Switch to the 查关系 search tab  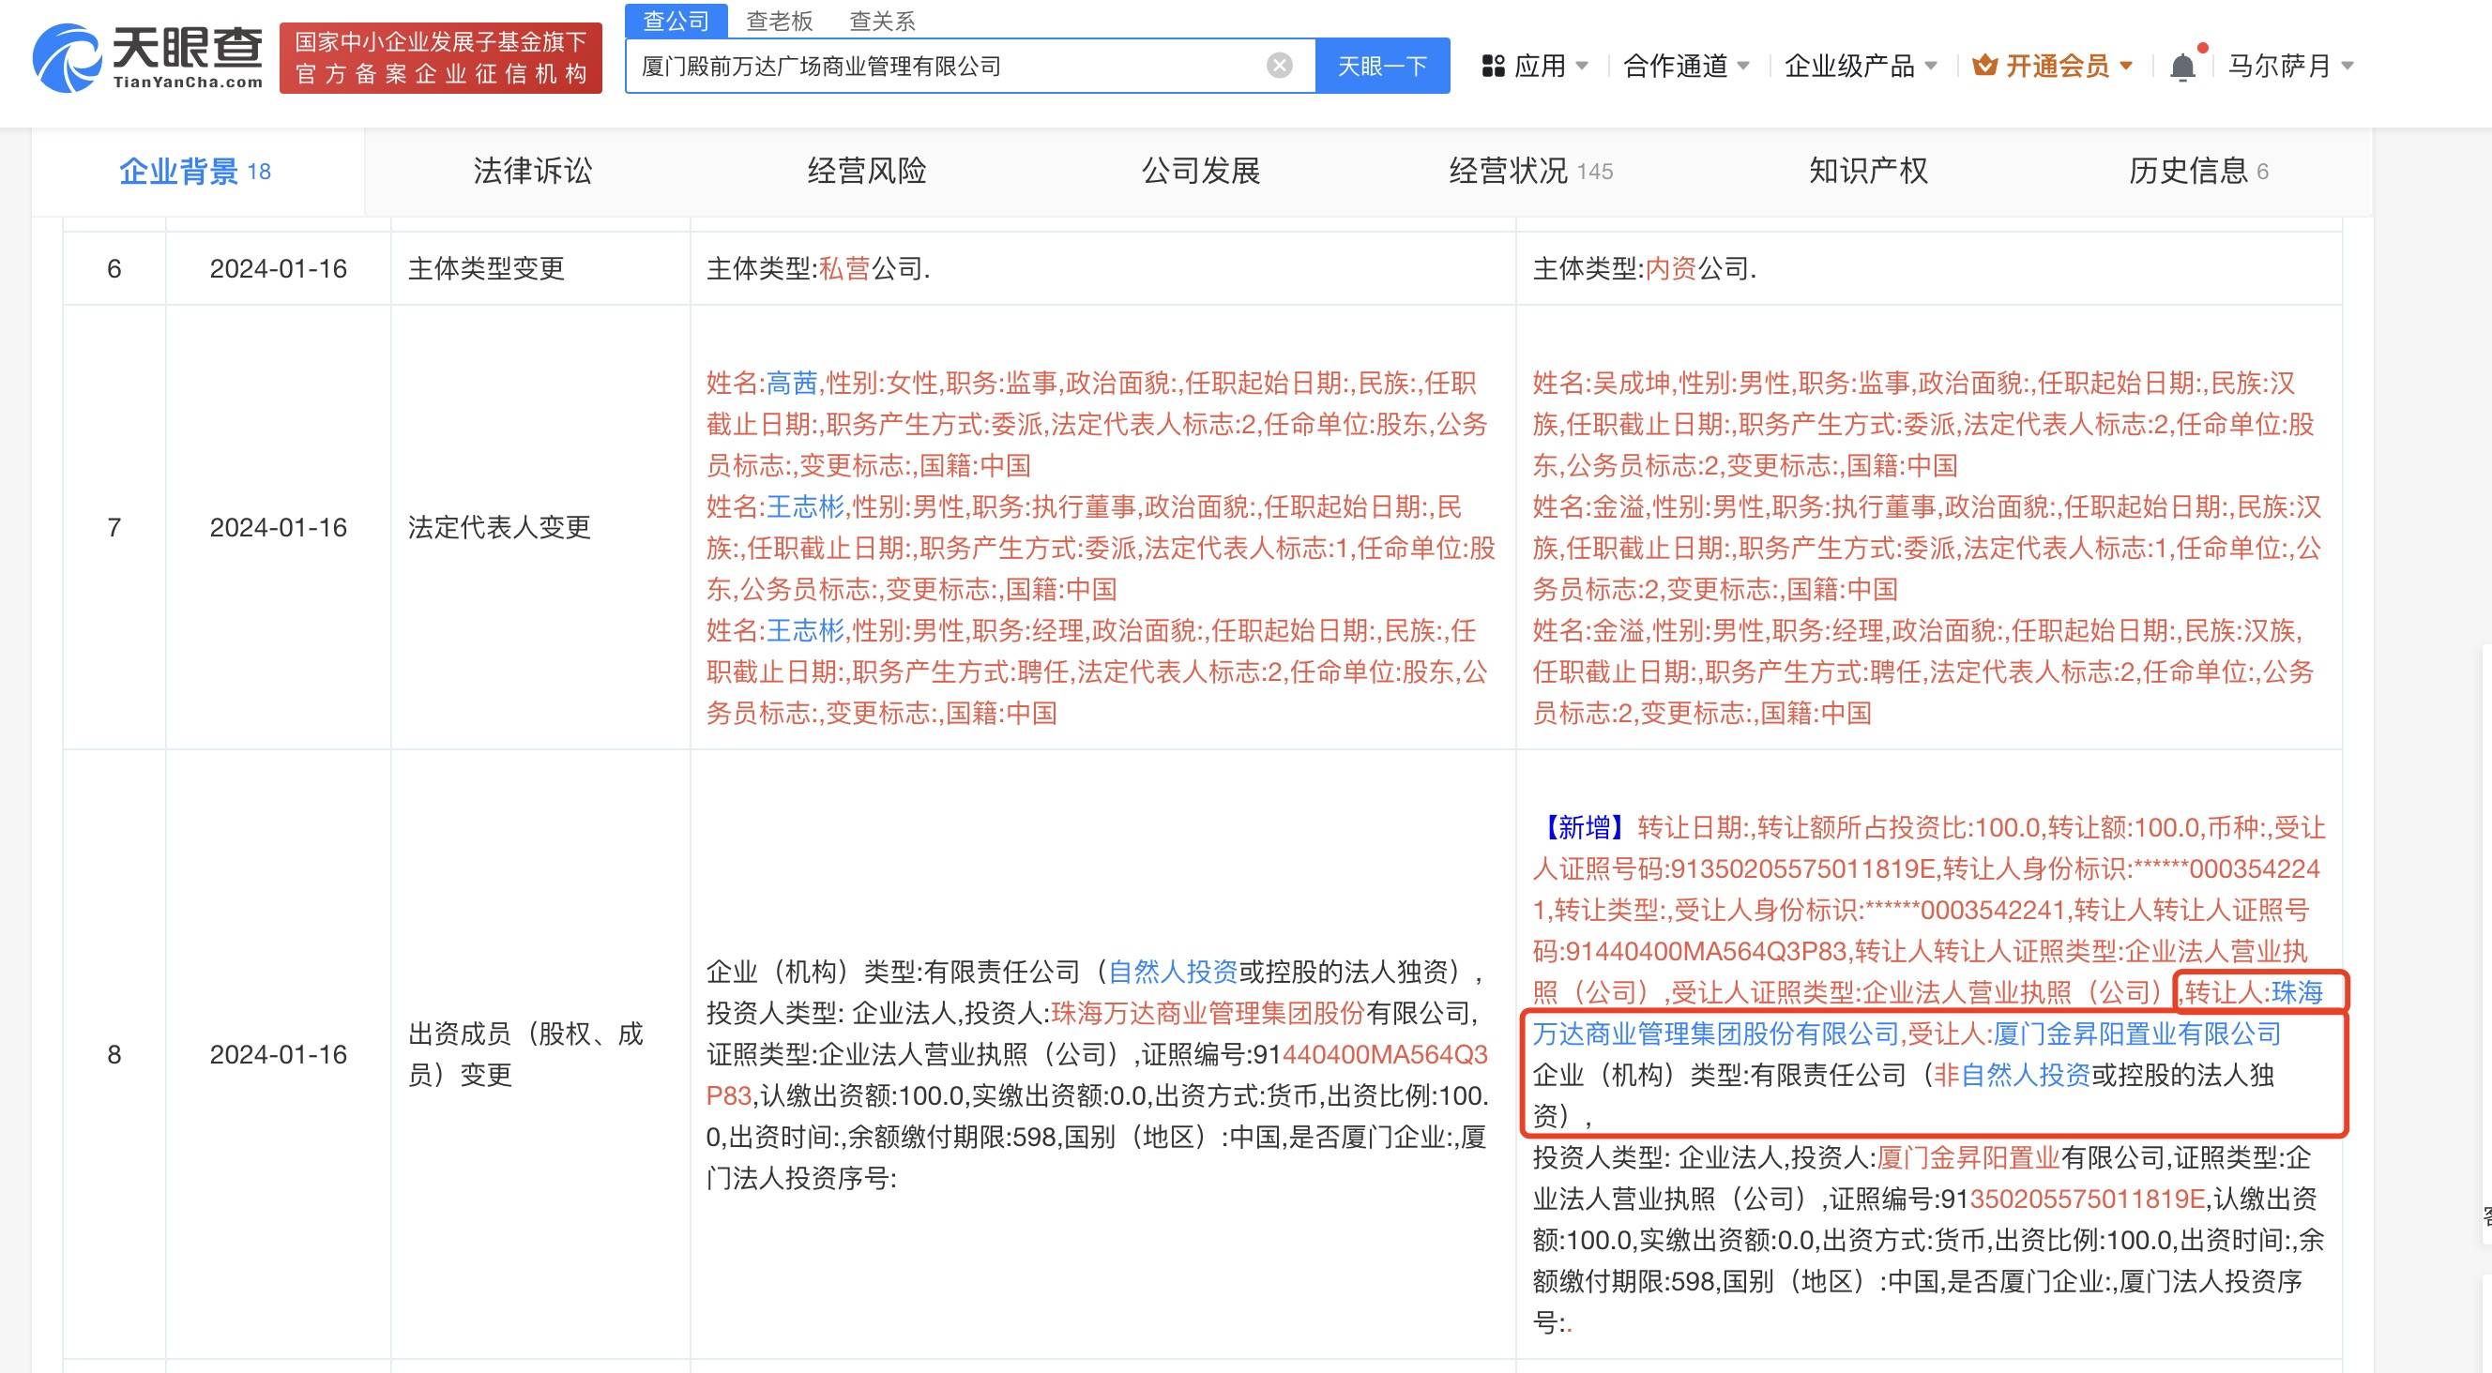point(881,21)
